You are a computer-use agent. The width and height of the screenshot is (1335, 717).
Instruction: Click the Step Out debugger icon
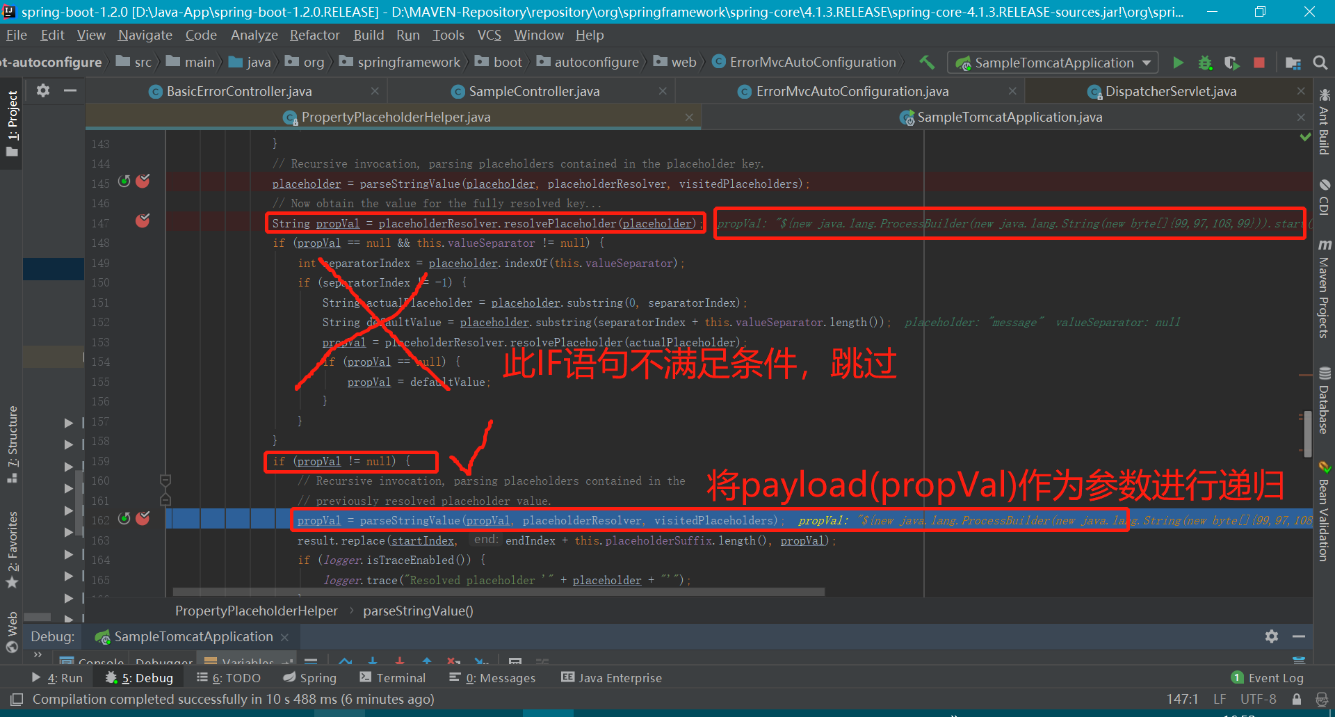[427, 659]
